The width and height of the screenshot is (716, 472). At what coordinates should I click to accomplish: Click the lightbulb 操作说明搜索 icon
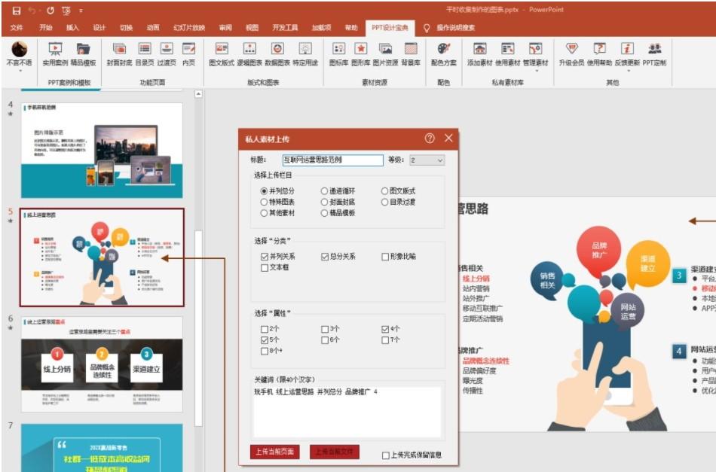(427, 28)
